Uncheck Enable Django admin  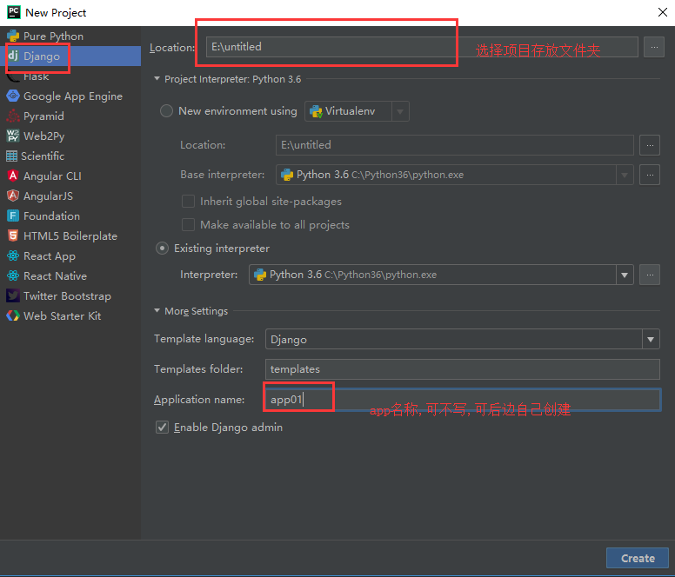[x=162, y=428]
